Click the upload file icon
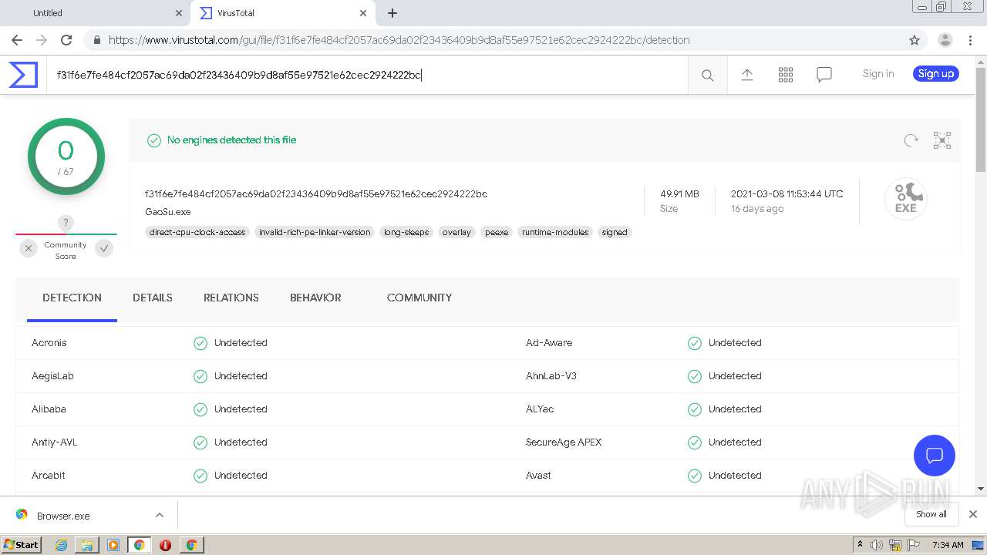Viewport: 987px width, 555px height. tap(746, 75)
